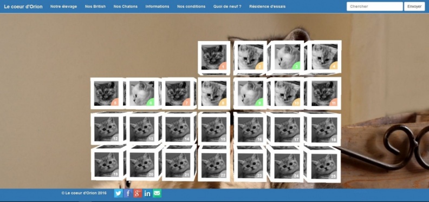429x202 pixels.
Task: Open the green email envelope icon
Action: tap(157, 193)
